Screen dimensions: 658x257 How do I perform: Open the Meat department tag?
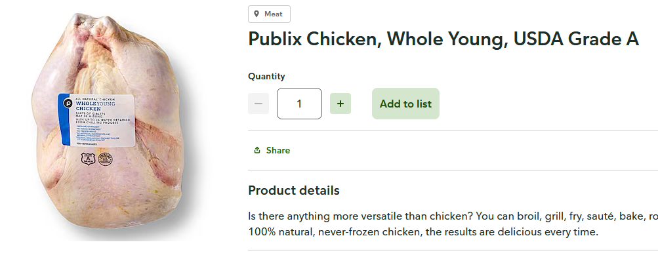pos(269,14)
